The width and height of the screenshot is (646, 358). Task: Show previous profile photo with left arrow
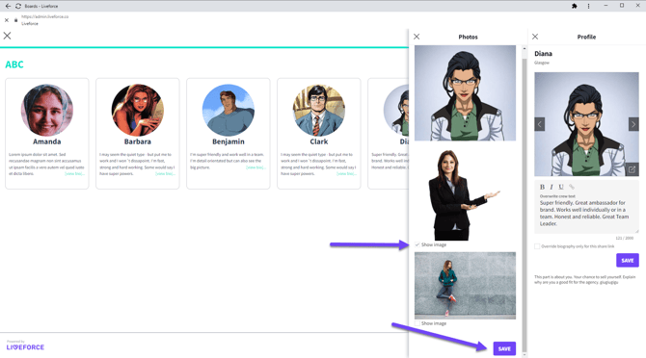tap(540, 124)
